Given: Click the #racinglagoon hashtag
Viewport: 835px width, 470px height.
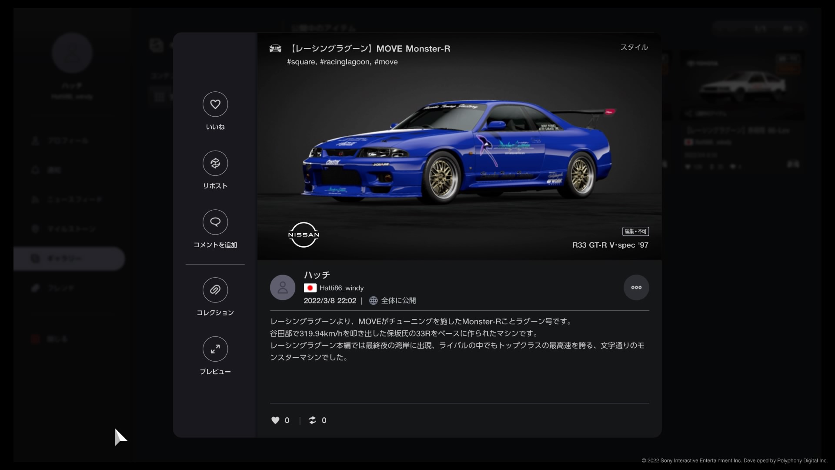Looking at the screenshot, I should coord(345,62).
